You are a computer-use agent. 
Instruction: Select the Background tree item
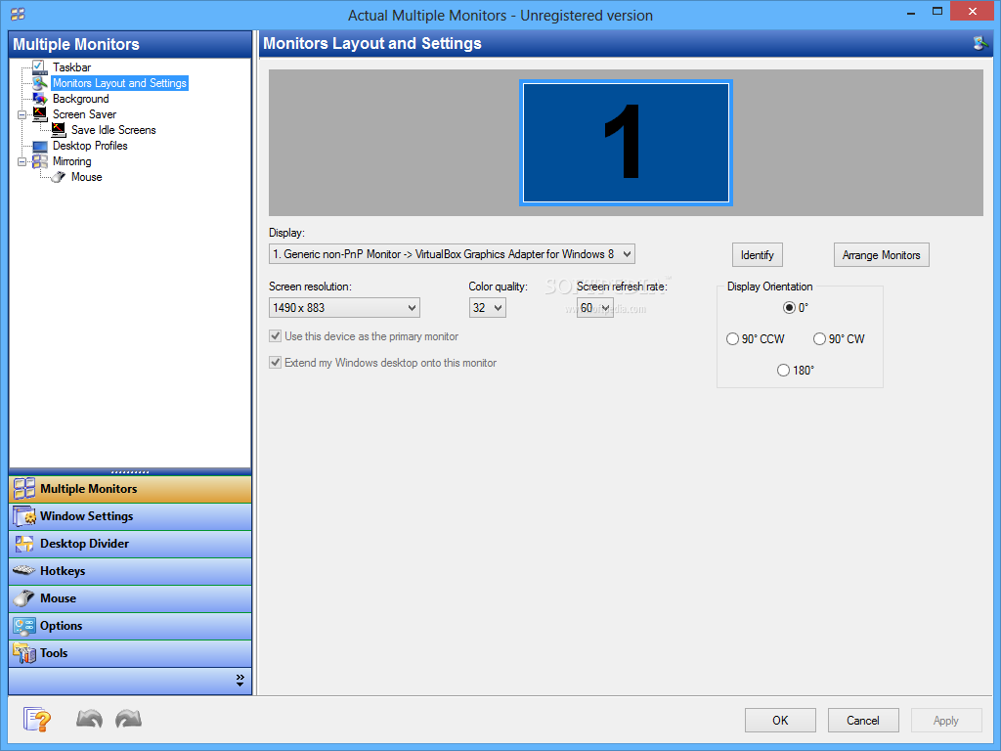coord(80,99)
